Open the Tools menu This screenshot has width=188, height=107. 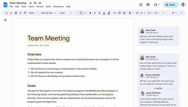[48, 7]
